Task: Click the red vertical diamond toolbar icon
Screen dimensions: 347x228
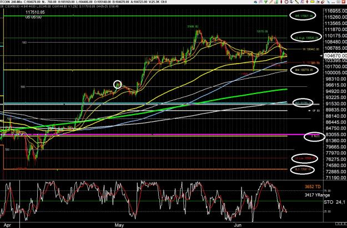Action: coord(281,2)
